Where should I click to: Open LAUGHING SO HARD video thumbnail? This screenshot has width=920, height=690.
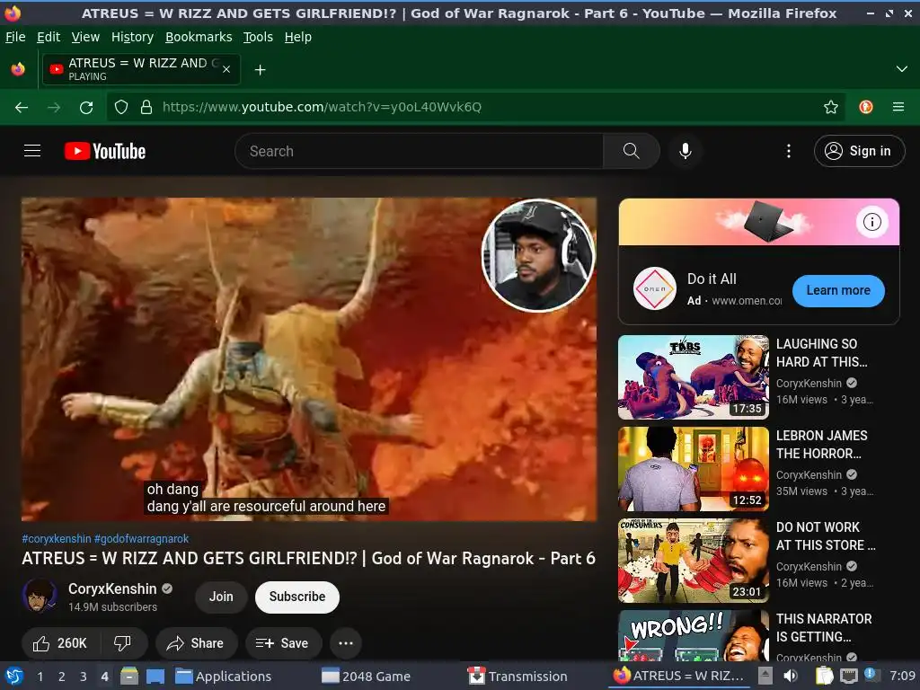[693, 377]
